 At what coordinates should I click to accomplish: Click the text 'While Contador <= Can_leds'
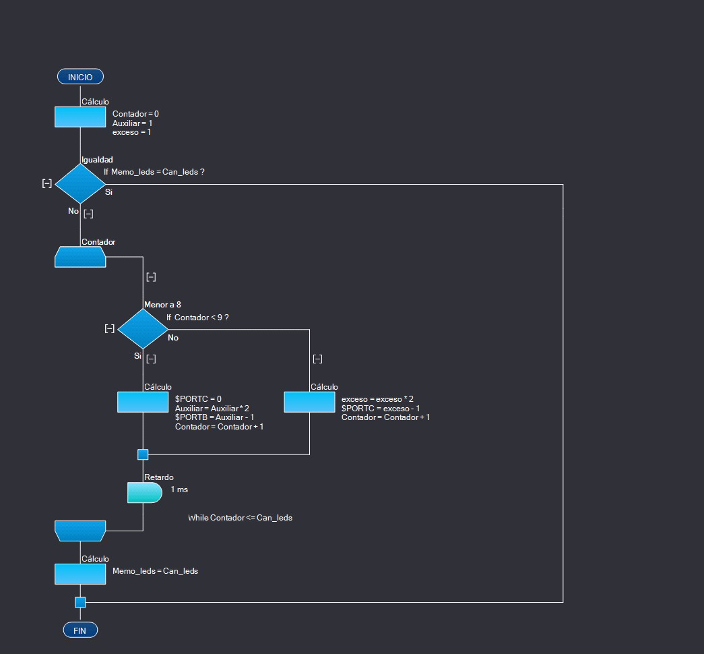(241, 518)
